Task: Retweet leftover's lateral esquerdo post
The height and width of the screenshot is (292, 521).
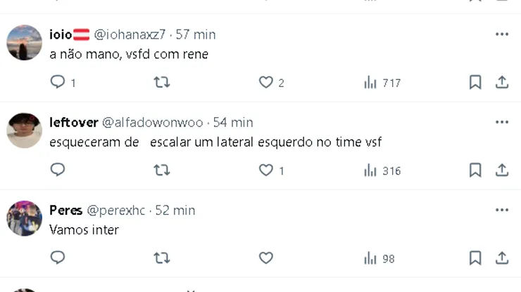Action: [x=162, y=170]
